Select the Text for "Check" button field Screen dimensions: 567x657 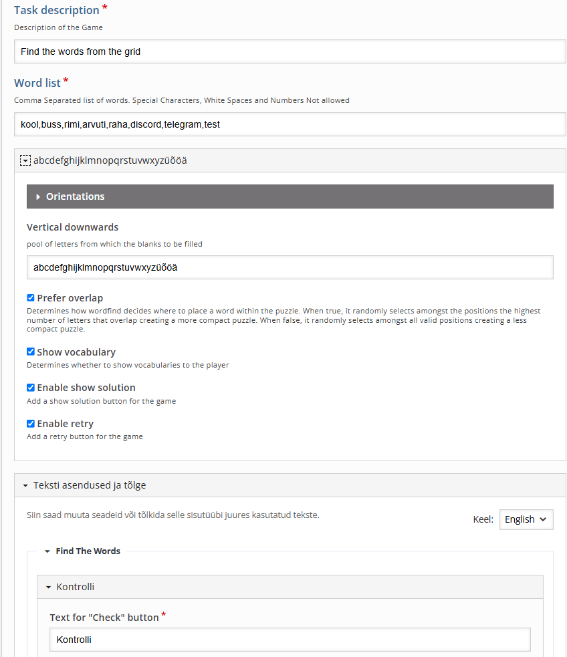pyautogui.click(x=290, y=640)
